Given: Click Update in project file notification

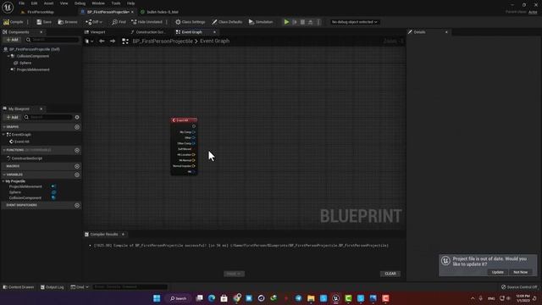Looking at the screenshot, I should pyautogui.click(x=497, y=272).
